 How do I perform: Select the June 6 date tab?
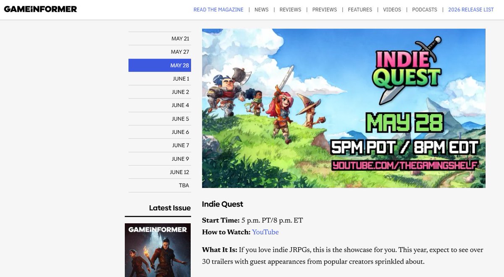(x=160, y=132)
